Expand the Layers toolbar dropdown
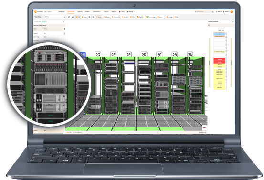This screenshot has width=264, height=180. point(160,17)
